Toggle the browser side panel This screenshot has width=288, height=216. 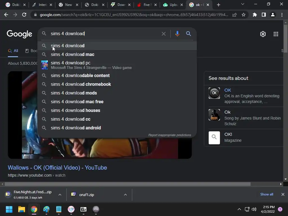point(264,15)
